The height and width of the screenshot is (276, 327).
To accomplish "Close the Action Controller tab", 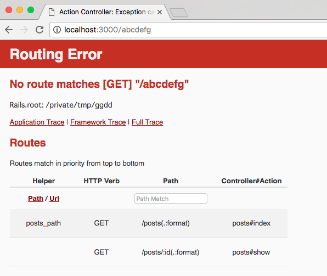I will pyautogui.click(x=160, y=12).
